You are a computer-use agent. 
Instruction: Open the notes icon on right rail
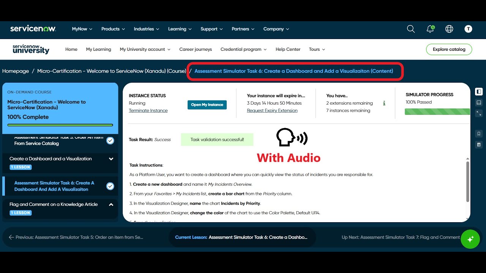coord(479,144)
